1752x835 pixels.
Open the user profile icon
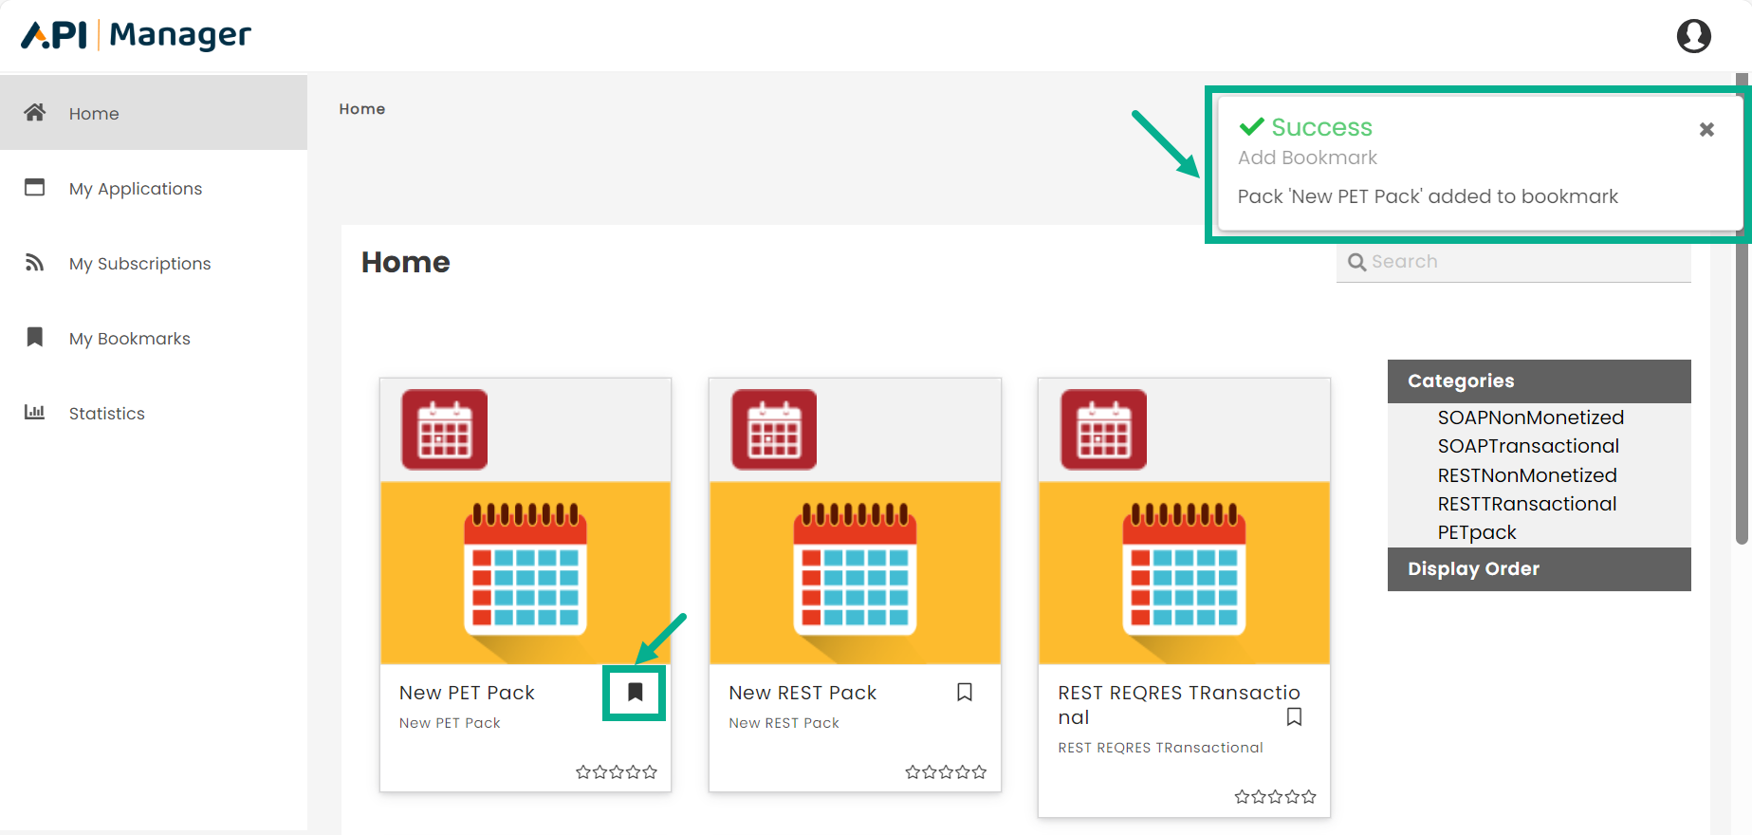pyautogui.click(x=1693, y=36)
